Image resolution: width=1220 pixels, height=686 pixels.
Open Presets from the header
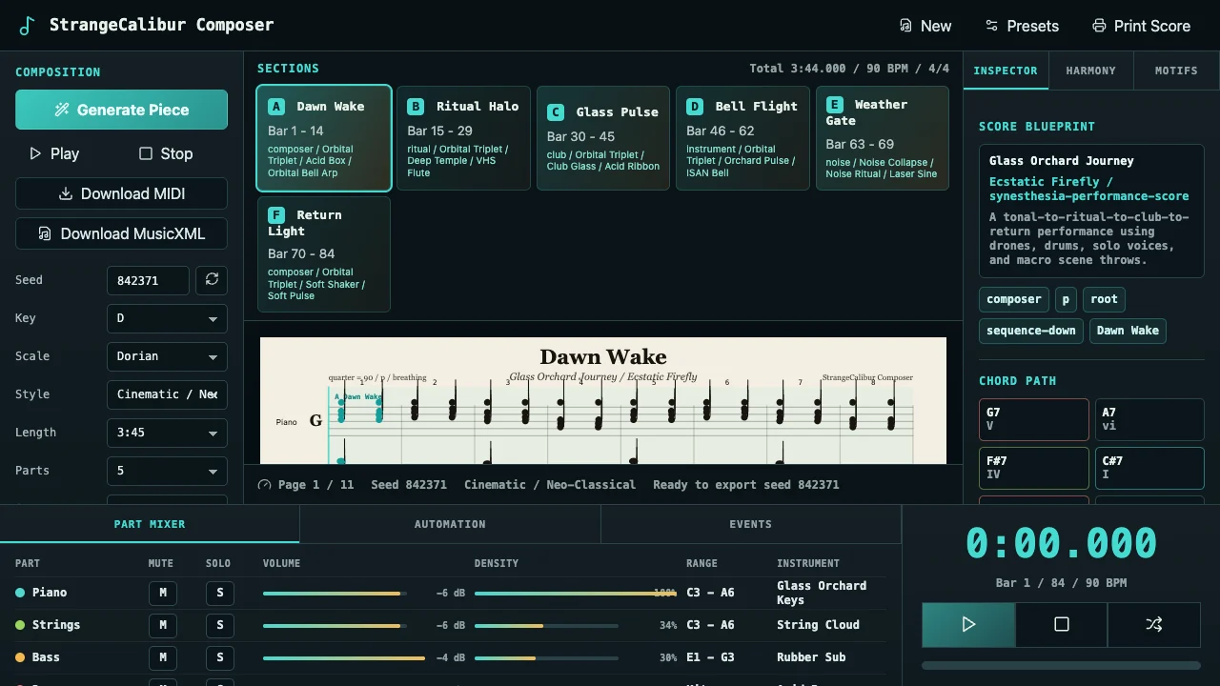[1022, 26]
